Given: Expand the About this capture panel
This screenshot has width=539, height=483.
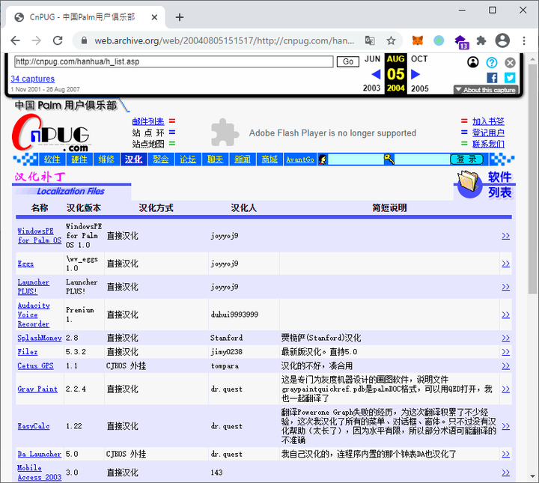Looking at the screenshot, I should 485,90.
